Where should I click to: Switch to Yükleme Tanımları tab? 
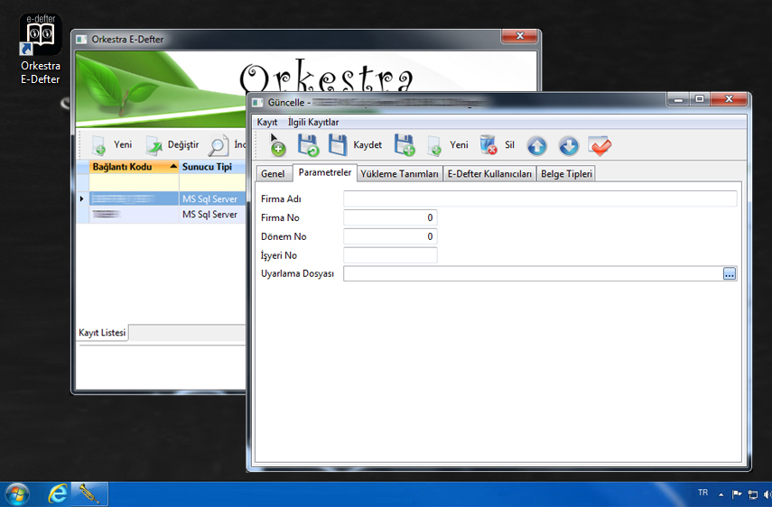point(399,173)
